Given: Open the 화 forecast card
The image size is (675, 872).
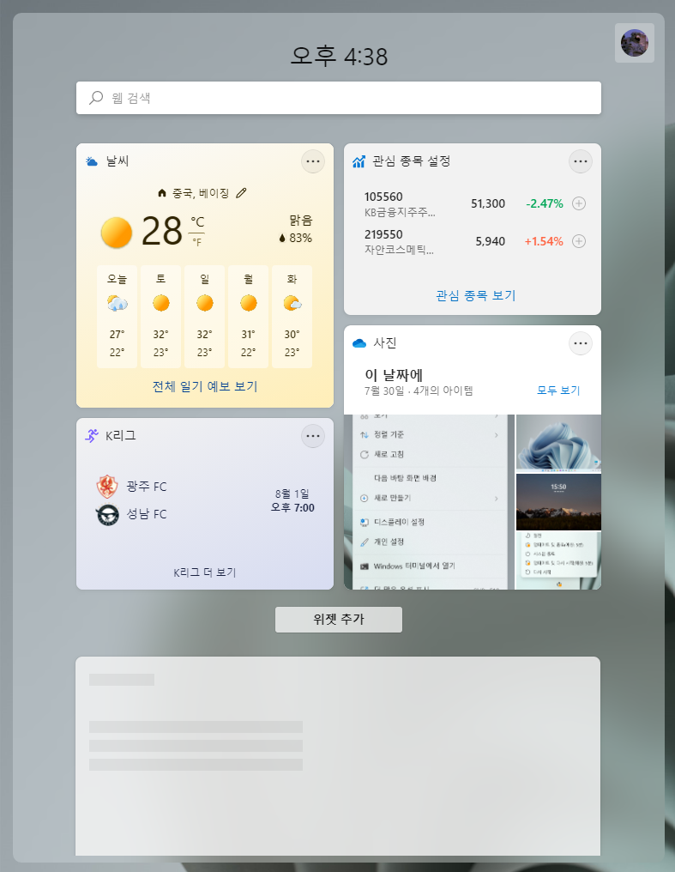Looking at the screenshot, I should coord(292,317).
